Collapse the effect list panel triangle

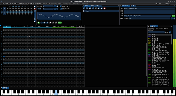(149, 26)
